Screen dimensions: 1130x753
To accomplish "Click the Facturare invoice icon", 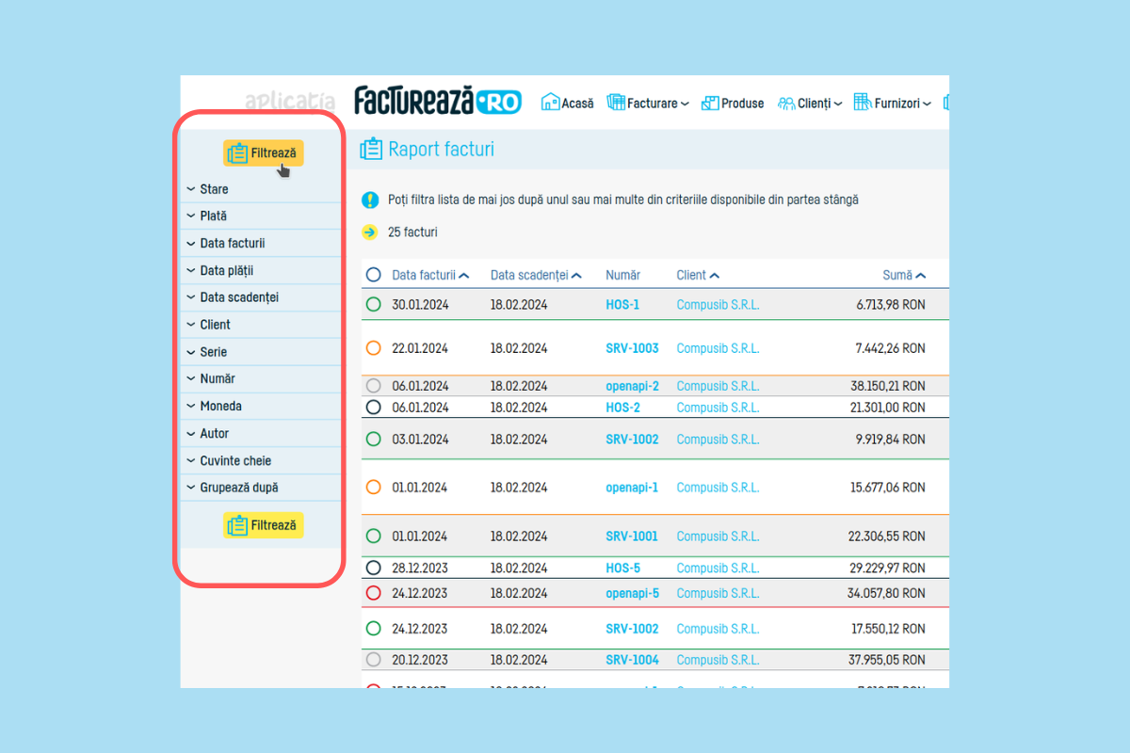I will (x=617, y=103).
